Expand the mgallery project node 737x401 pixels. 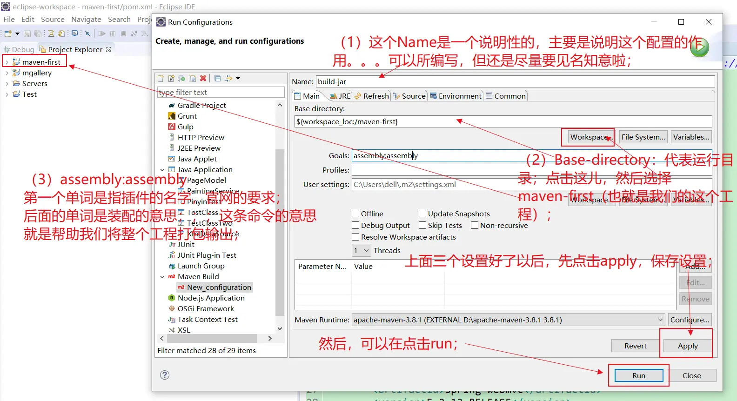7,73
